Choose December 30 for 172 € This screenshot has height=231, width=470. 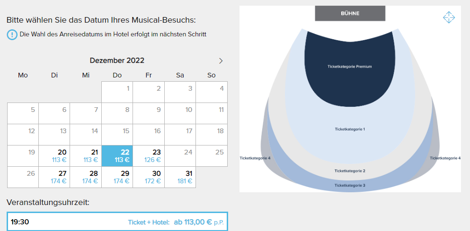149,177
